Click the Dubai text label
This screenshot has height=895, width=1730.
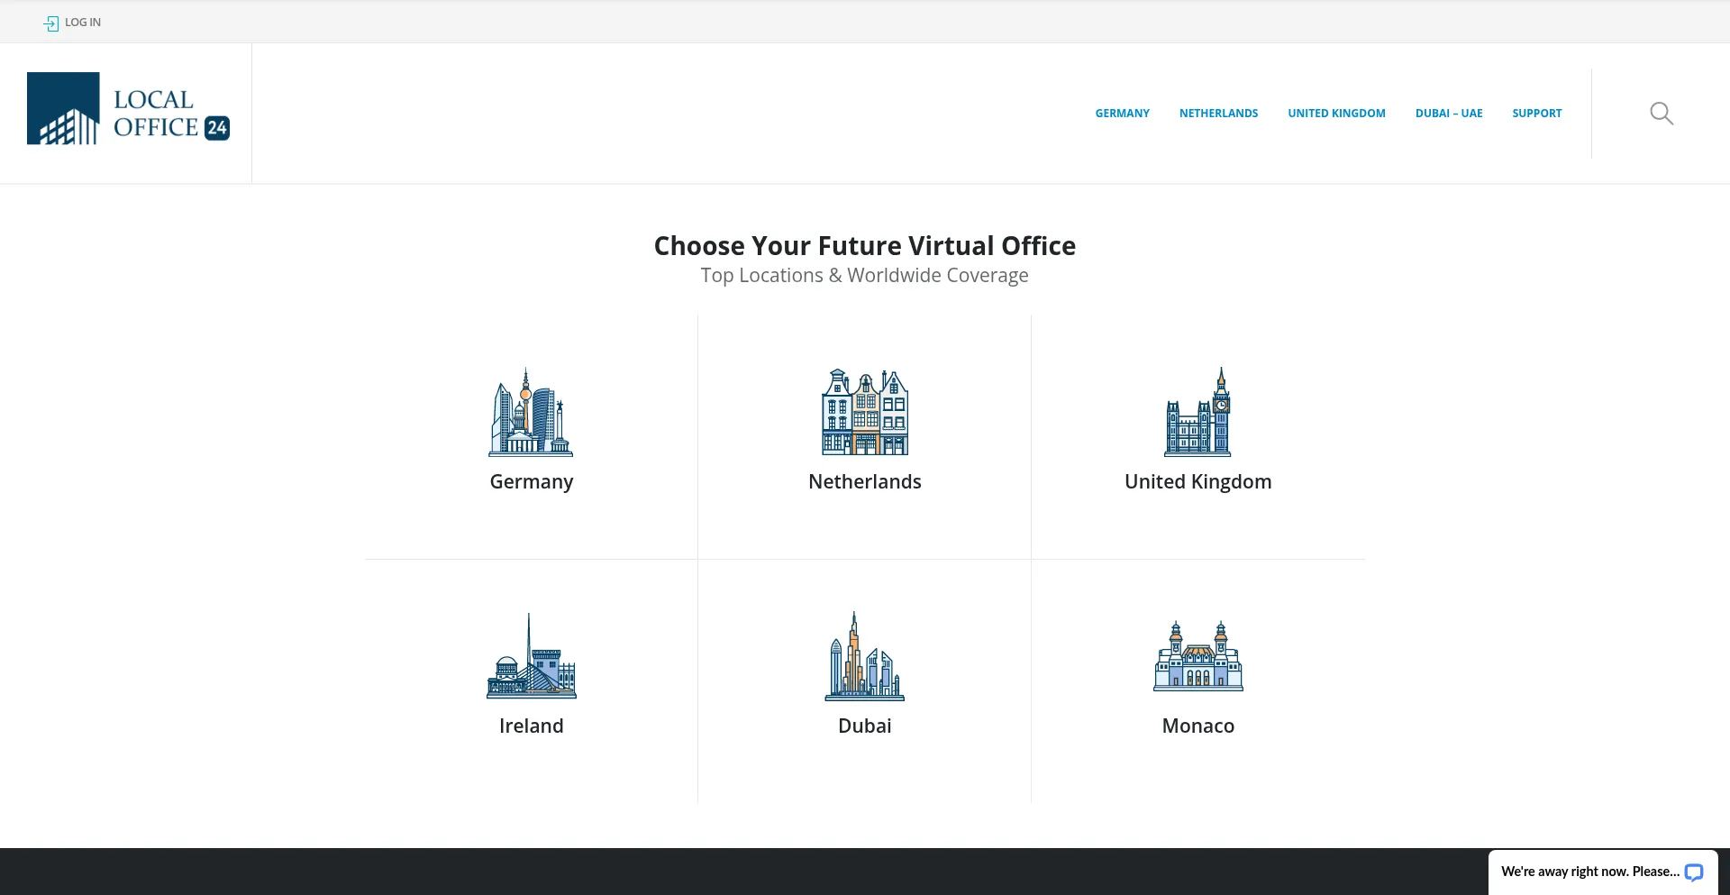864,726
